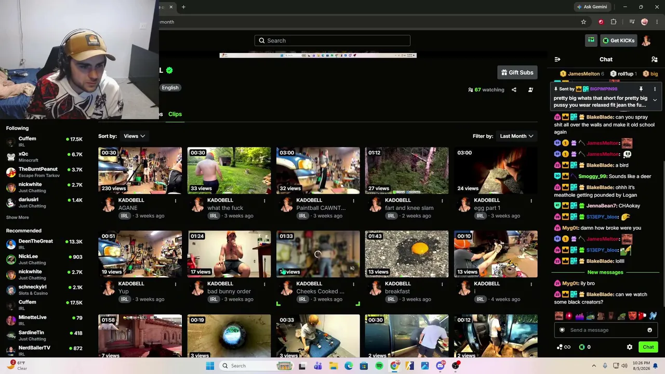665x374 pixels.
Task: Open the Sort by Views dropdown
Action: tap(134, 136)
